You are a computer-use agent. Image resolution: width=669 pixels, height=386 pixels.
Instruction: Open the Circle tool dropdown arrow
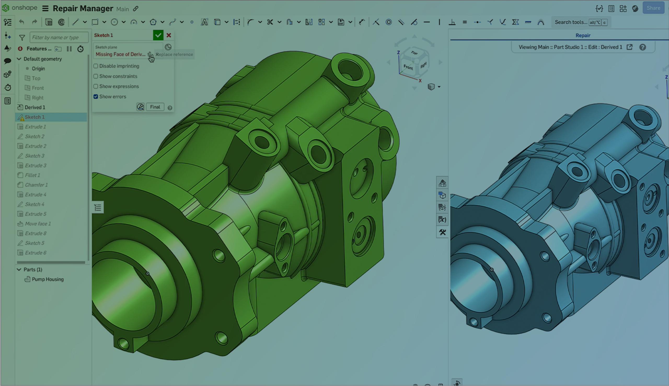123,22
